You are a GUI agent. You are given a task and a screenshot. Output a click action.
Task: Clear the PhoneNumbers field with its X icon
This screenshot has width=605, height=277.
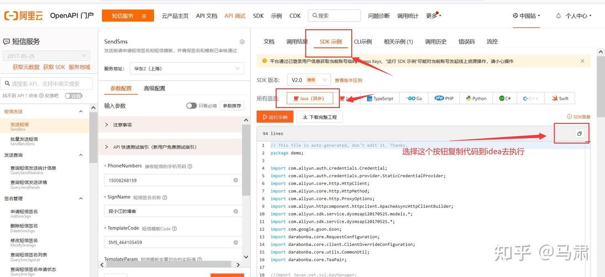(x=236, y=180)
